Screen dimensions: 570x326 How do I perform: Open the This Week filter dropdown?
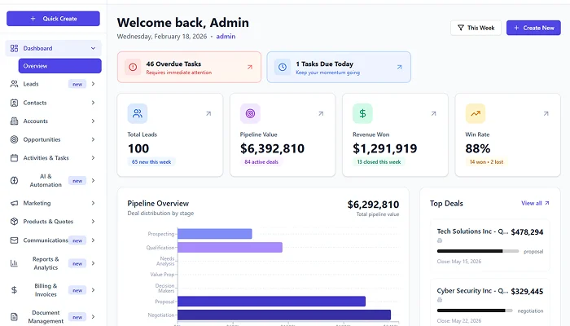click(476, 28)
